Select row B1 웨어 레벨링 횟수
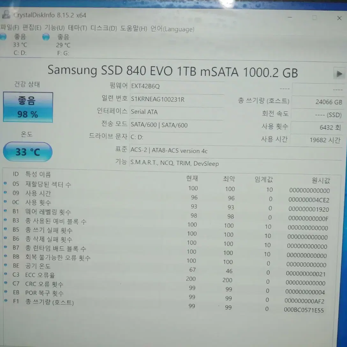The width and height of the screenshot is (347, 347). point(166,215)
